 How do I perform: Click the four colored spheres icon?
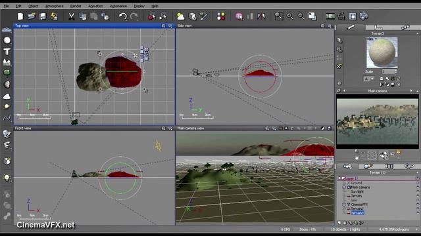point(221,16)
